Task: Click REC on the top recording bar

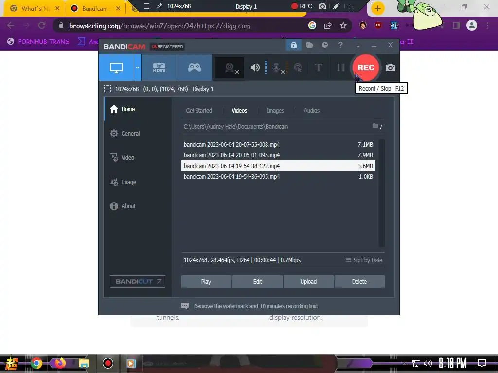Action: pyautogui.click(x=302, y=6)
